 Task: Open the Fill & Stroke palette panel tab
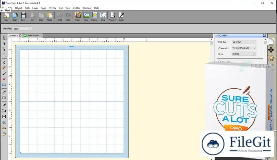(271, 58)
